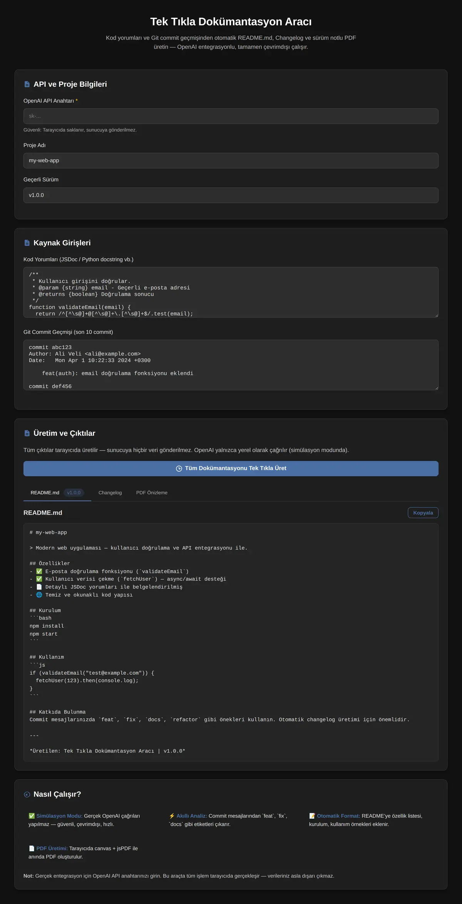The height and width of the screenshot is (904, 462).
Task: Click inside the Git Commit Geçmişi textarea
Action: click(x=231, y=365)
